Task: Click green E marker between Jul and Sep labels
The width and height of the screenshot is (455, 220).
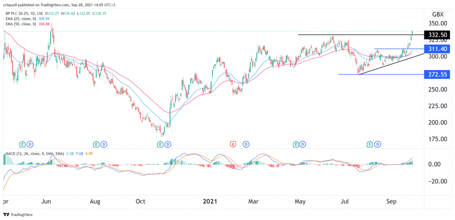Action: click(370, 144)
